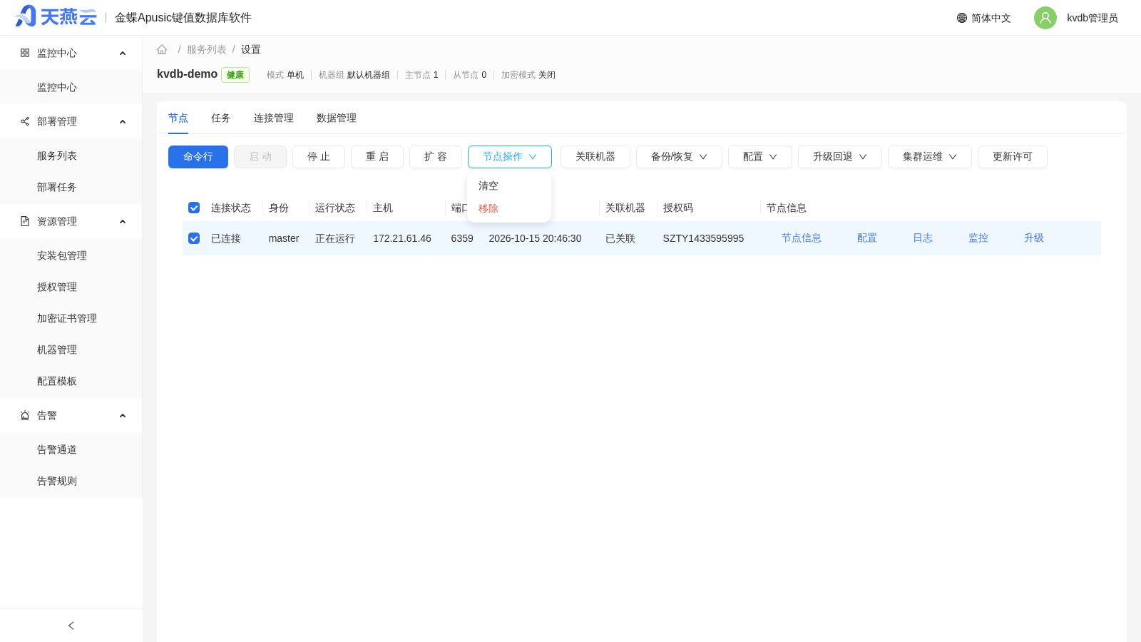Switch to the 数据管理 tab
Screen dimensions: 1141x642
coord(337,118)
